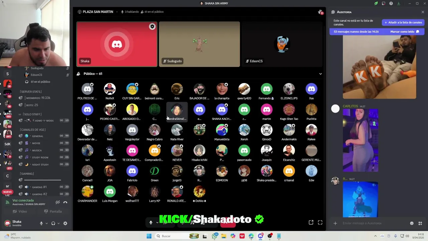Open WhatsApp from Windows taskbar

(x=215, y=236)
